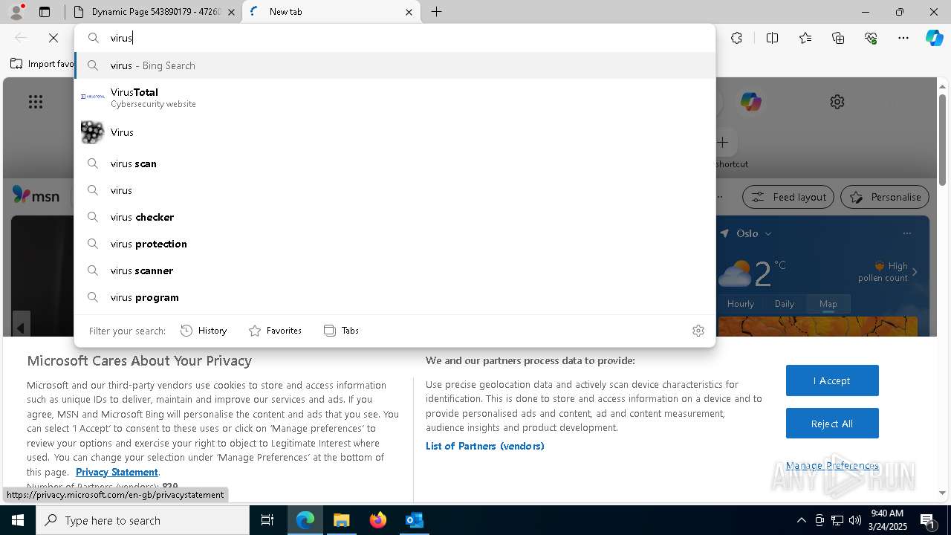
Task: Open Feed layout options
Action: pos(788,197)
